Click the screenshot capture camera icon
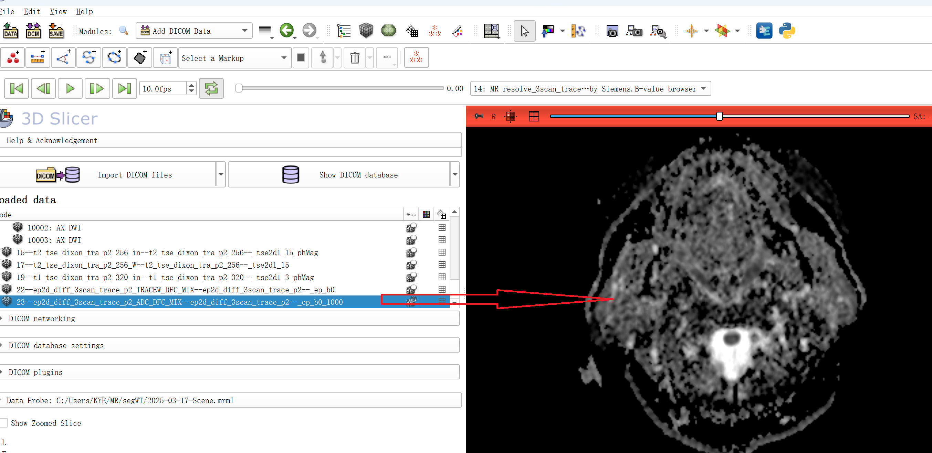Viewport: 932px width, 453px height. (x=612, y=31)
